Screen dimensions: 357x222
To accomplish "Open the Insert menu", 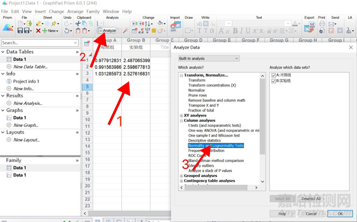I will tap(40, 12).
